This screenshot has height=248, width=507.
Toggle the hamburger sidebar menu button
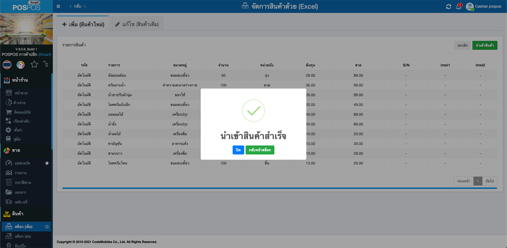point(58,6)
